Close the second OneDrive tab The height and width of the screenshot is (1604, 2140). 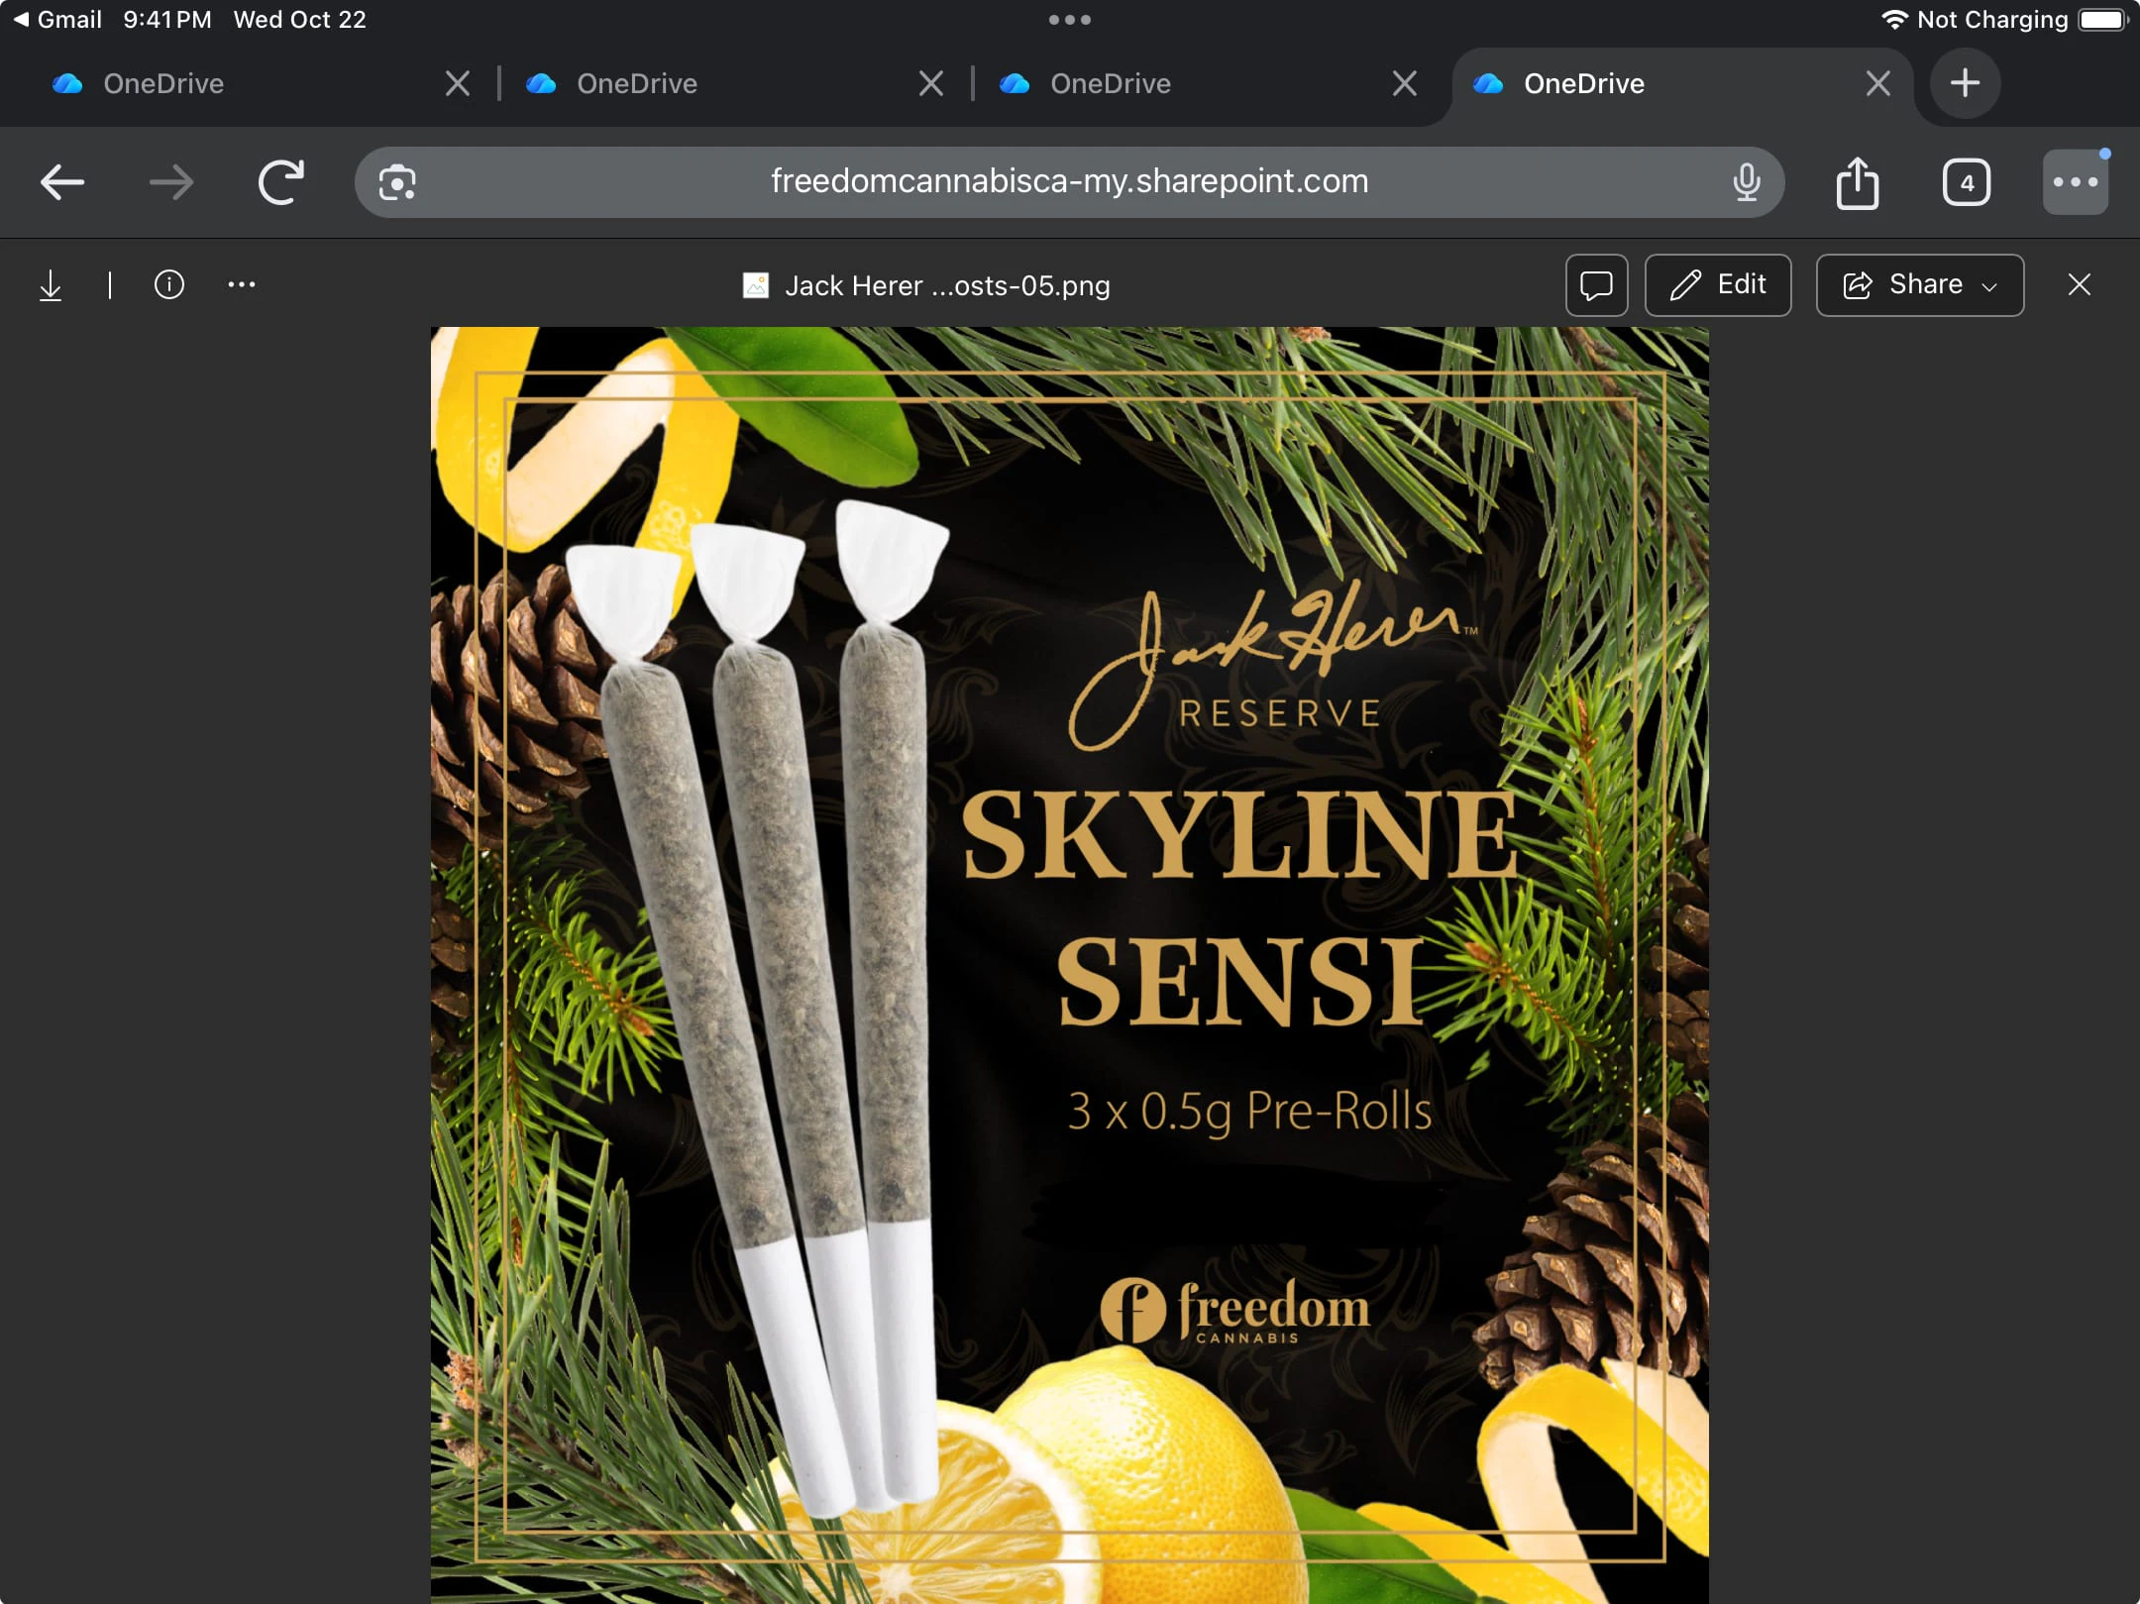point(930,83)
